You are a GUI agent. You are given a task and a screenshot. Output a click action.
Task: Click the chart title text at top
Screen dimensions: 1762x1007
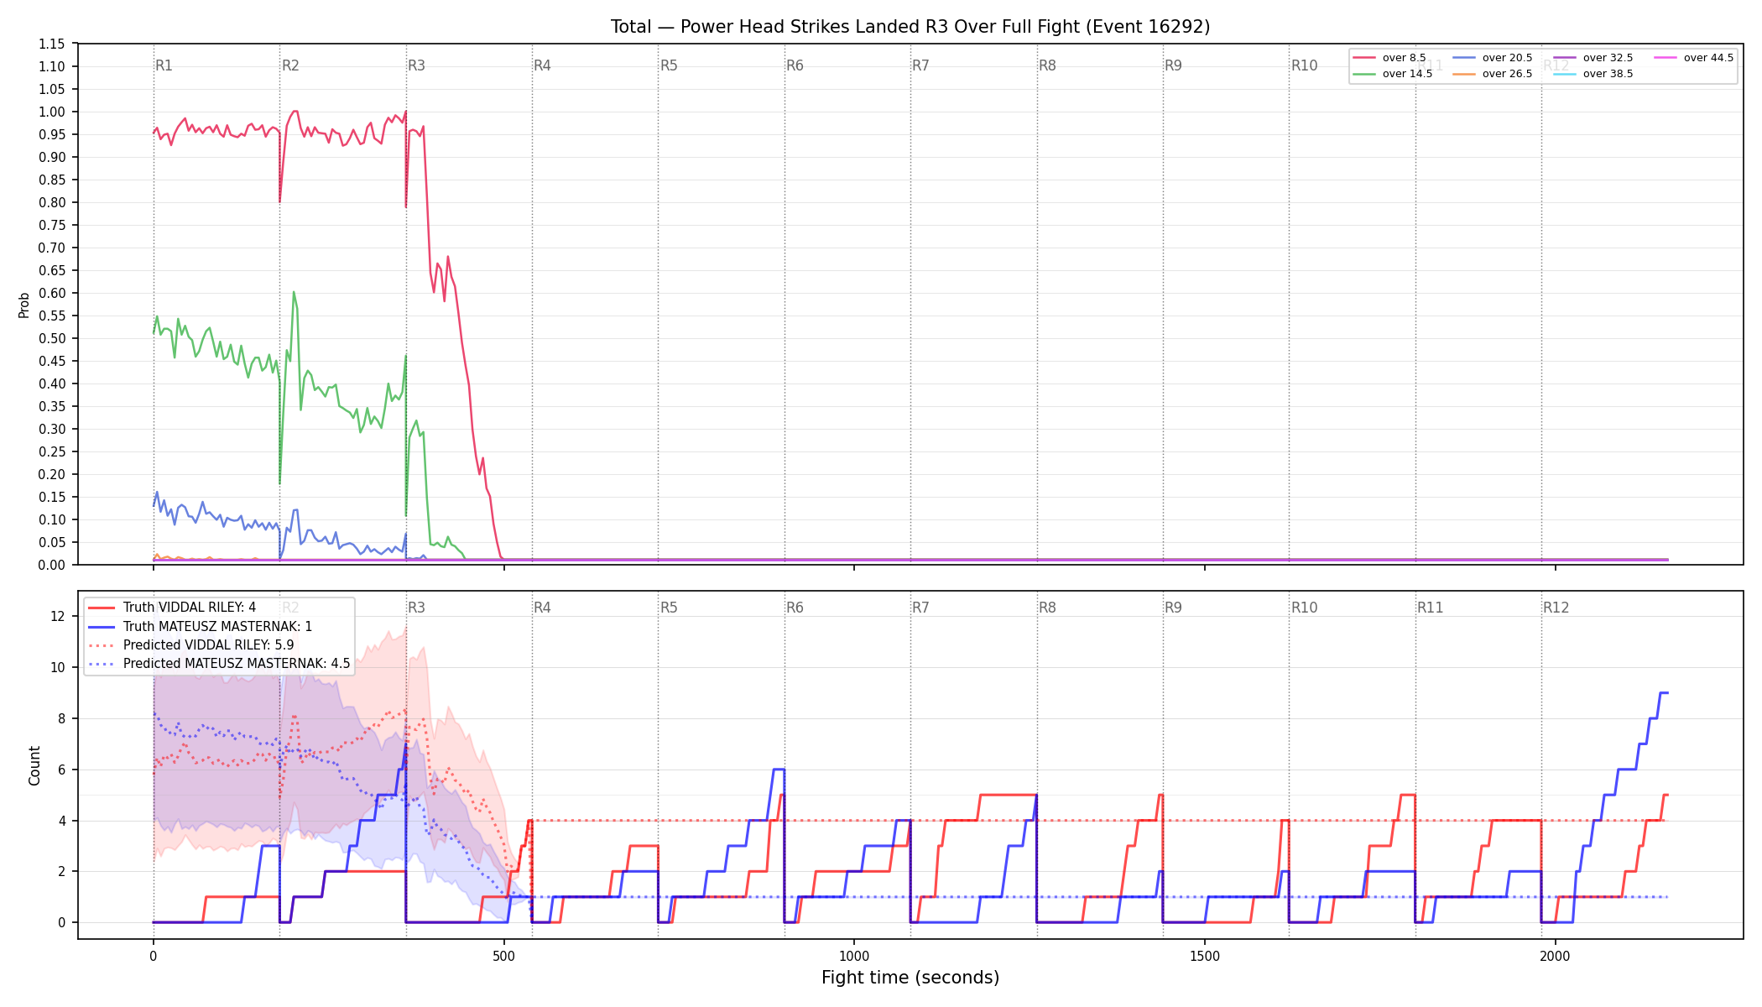(x=910, y=27)
